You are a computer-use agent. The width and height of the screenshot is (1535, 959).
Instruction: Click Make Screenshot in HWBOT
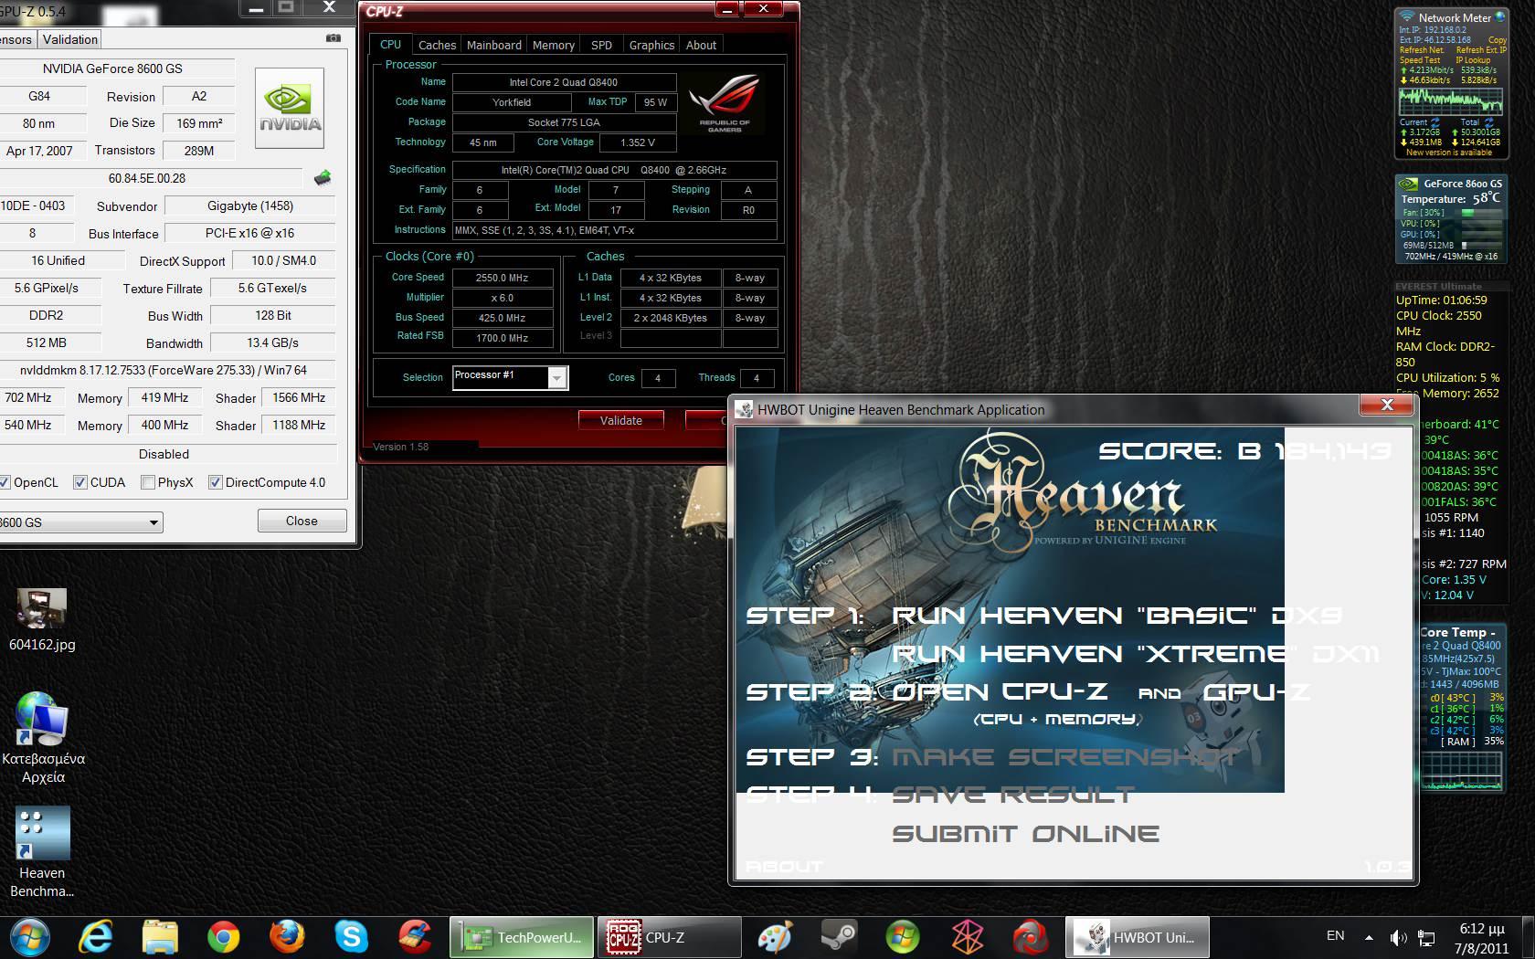(x=1066, y=756)
